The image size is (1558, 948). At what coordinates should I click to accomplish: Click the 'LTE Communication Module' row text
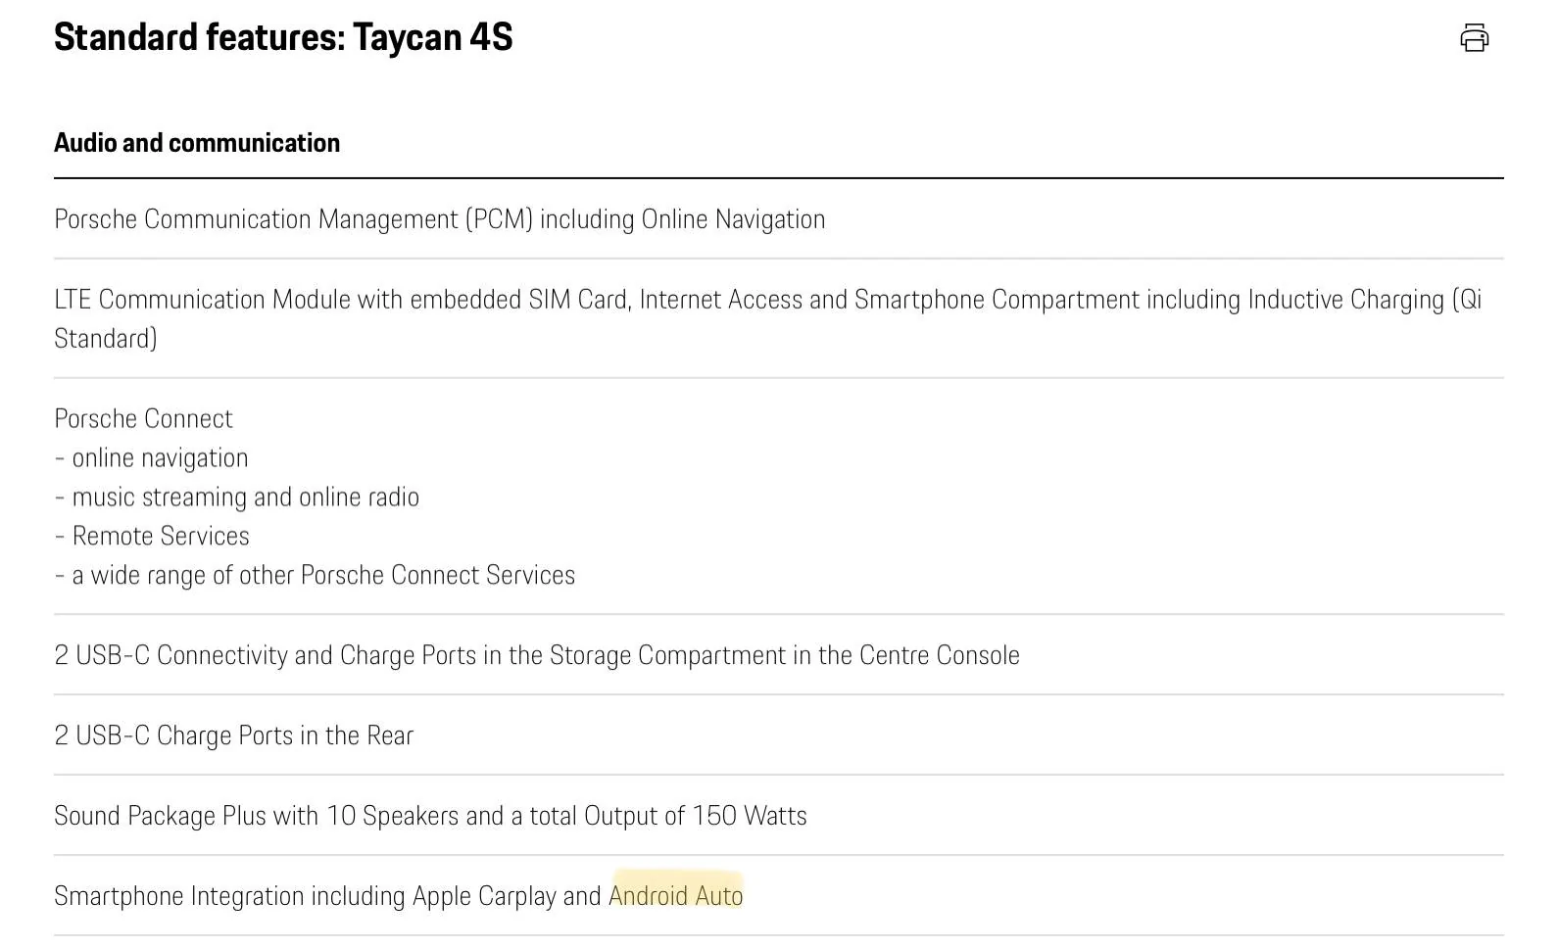pos(768,318)
